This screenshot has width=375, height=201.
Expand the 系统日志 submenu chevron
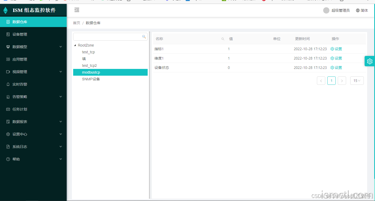(x=61, y=147)
